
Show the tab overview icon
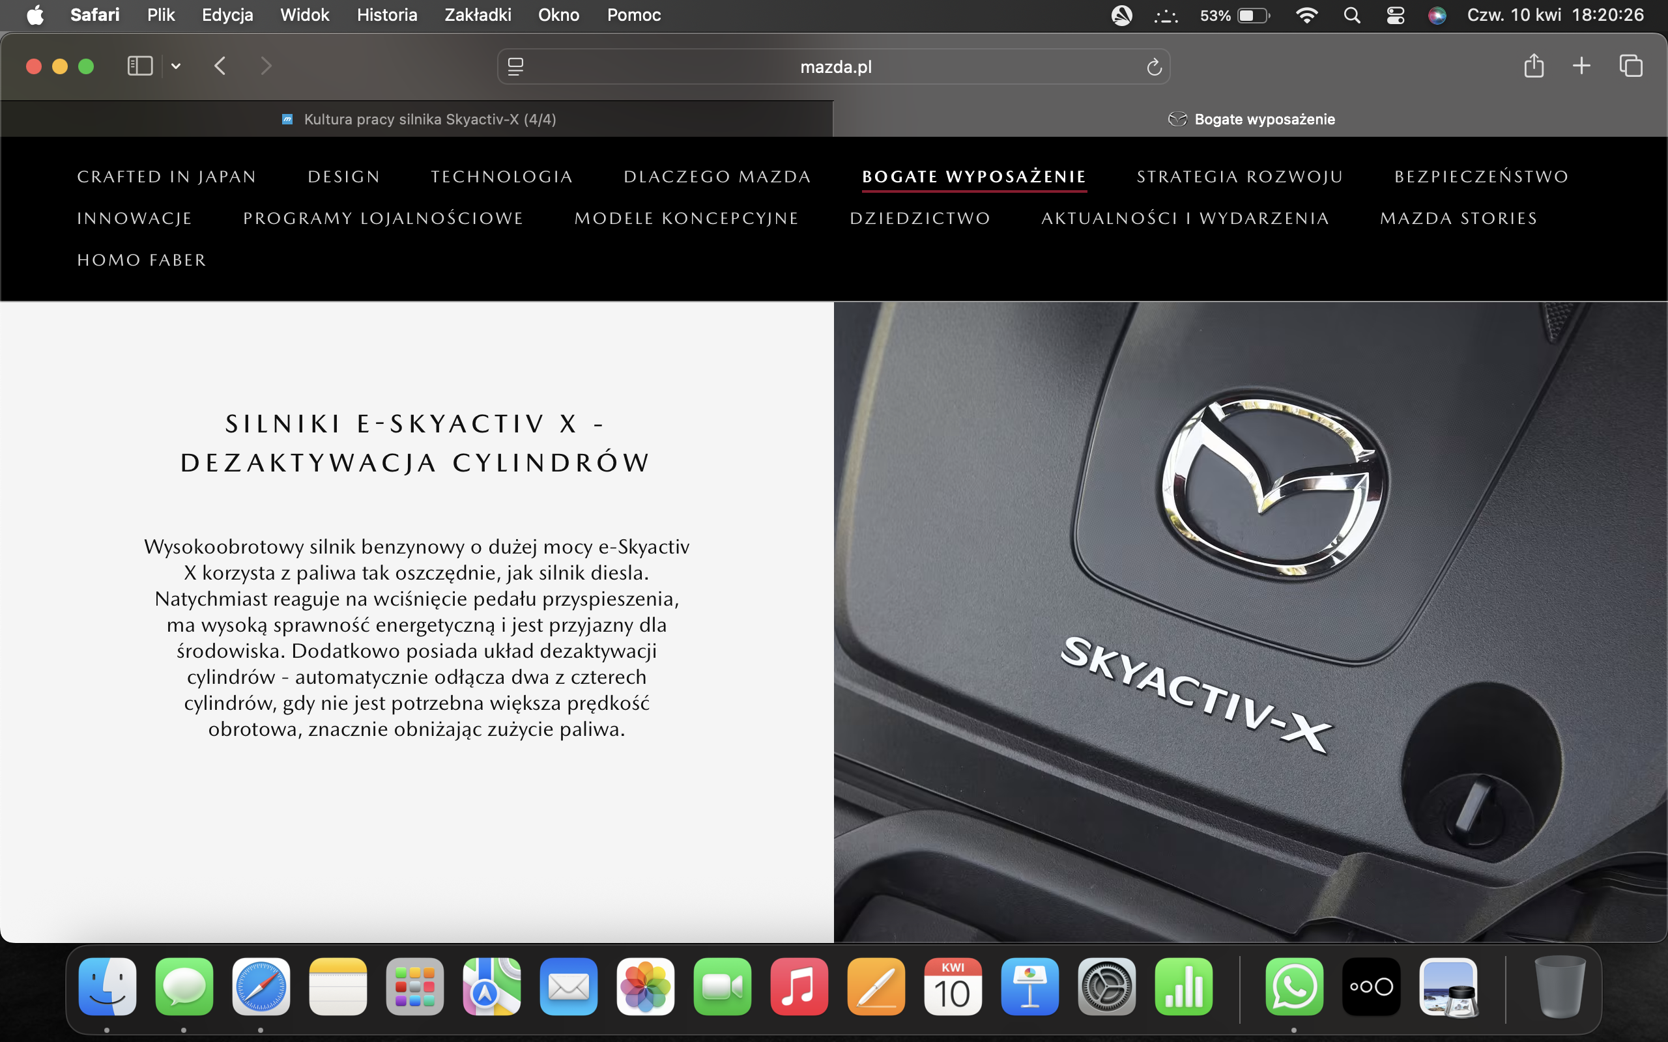[1631, 66]
